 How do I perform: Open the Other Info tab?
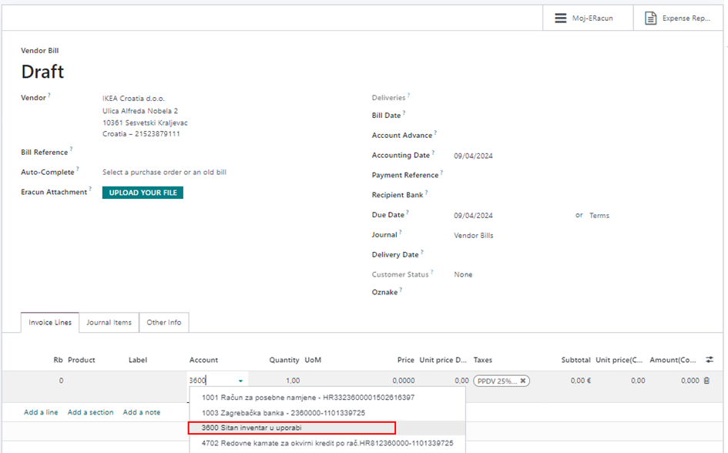(x=164, y=322)
